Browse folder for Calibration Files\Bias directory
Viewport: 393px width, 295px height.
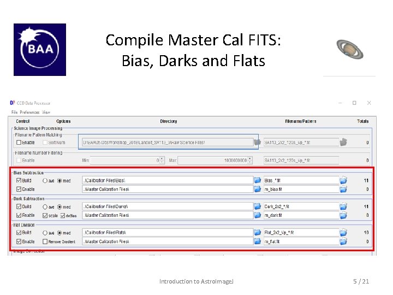[257, 180]
